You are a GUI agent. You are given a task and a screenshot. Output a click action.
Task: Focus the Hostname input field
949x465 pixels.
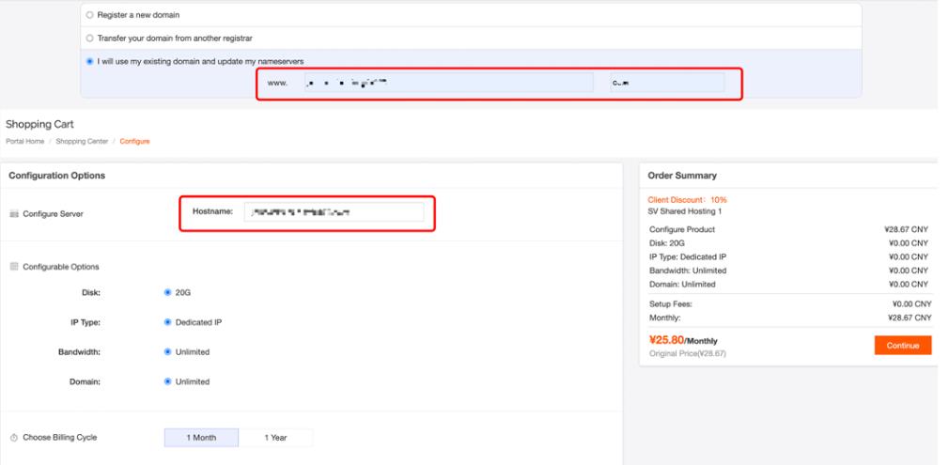pos(333,213)
